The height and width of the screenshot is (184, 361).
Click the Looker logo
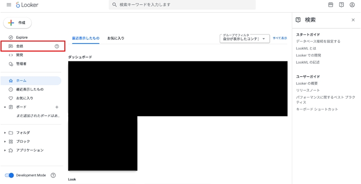(27, 5)
